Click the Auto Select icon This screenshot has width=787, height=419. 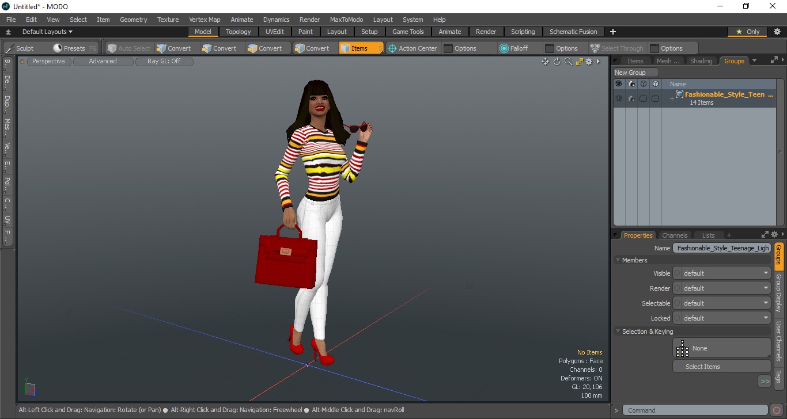[x=112, y=48]
